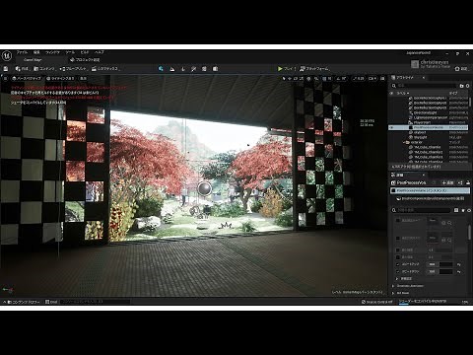Viewport: 473px width, 355px height.
Task: Click the Unreal Engine logo icon
Action: (7, 55)
